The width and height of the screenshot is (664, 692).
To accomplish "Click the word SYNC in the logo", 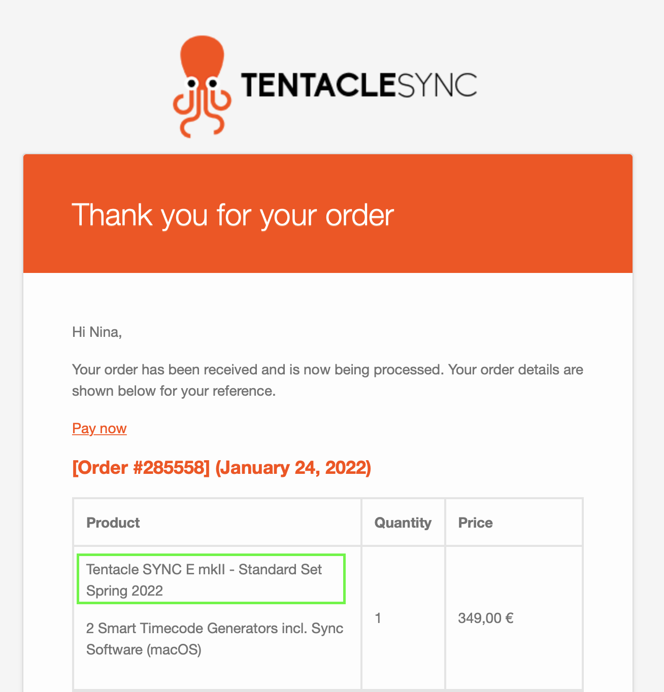I will 436,85.
